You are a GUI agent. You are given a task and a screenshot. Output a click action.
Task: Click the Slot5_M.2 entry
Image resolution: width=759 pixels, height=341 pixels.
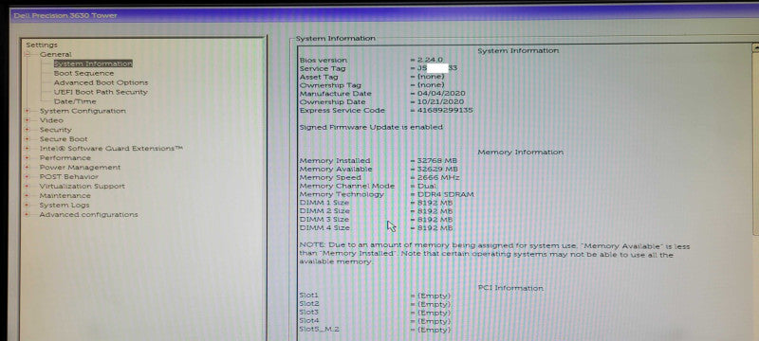click(x=375, y=330)
